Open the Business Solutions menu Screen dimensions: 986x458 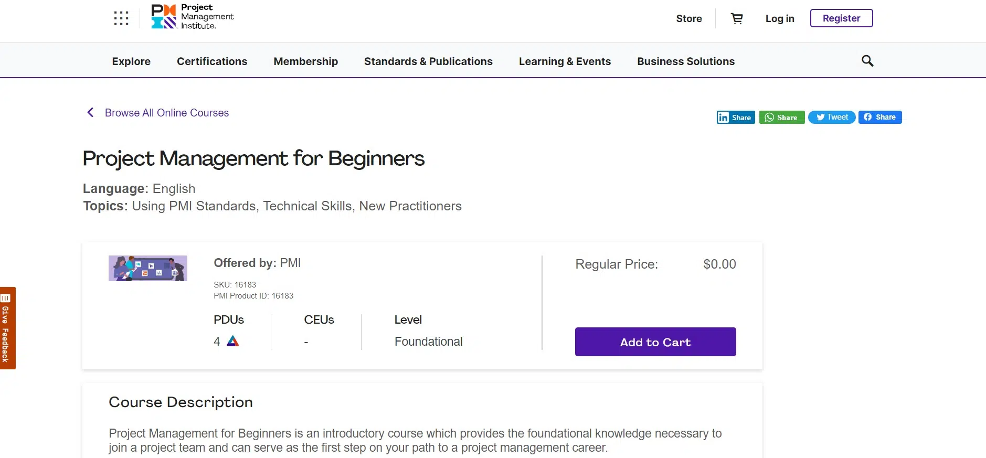click(685, 61)
